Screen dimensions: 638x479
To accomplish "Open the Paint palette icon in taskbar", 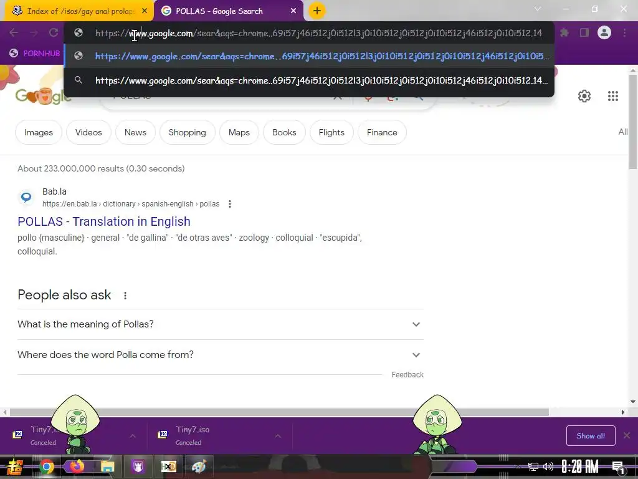I will coord(199,467).
